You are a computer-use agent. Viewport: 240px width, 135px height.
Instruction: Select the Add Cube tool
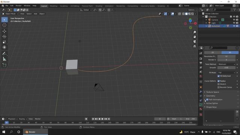pos(4,65)
